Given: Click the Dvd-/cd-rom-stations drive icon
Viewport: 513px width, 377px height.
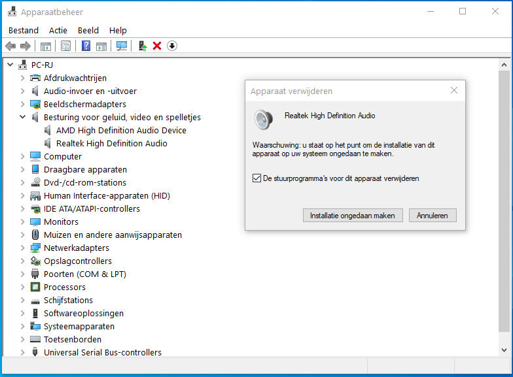Looking at the screenshot, I should click(x=35, y=182).
